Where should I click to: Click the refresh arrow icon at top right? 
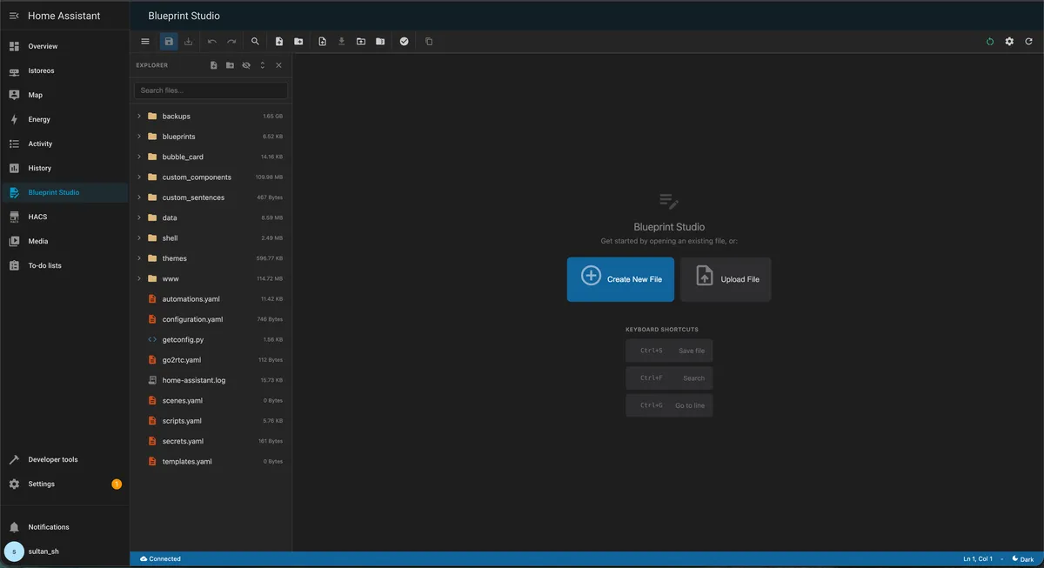pos(1029,42)
